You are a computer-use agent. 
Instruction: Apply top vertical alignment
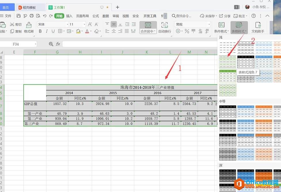pyautogui.click(x=107, y=24)
